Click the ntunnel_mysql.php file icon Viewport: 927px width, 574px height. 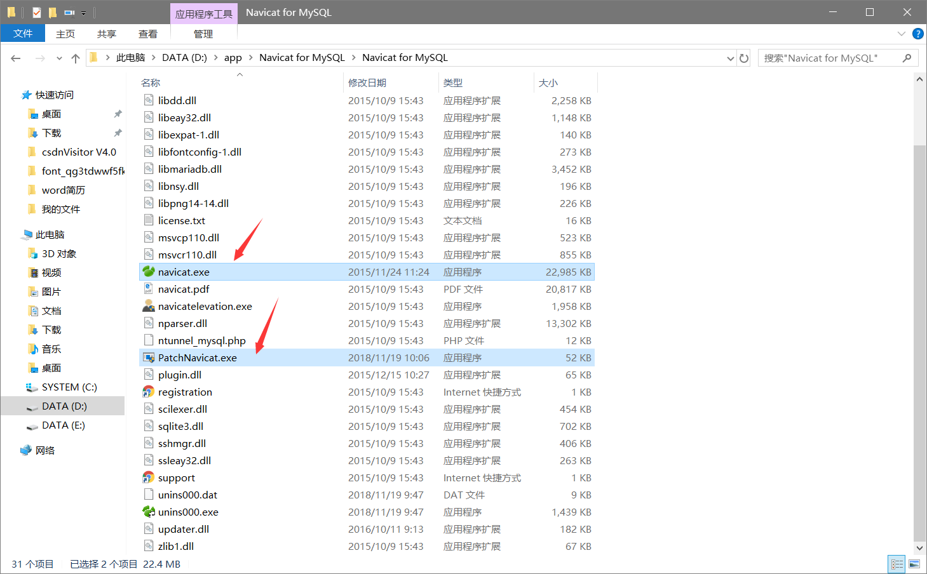tap(149, 340)
